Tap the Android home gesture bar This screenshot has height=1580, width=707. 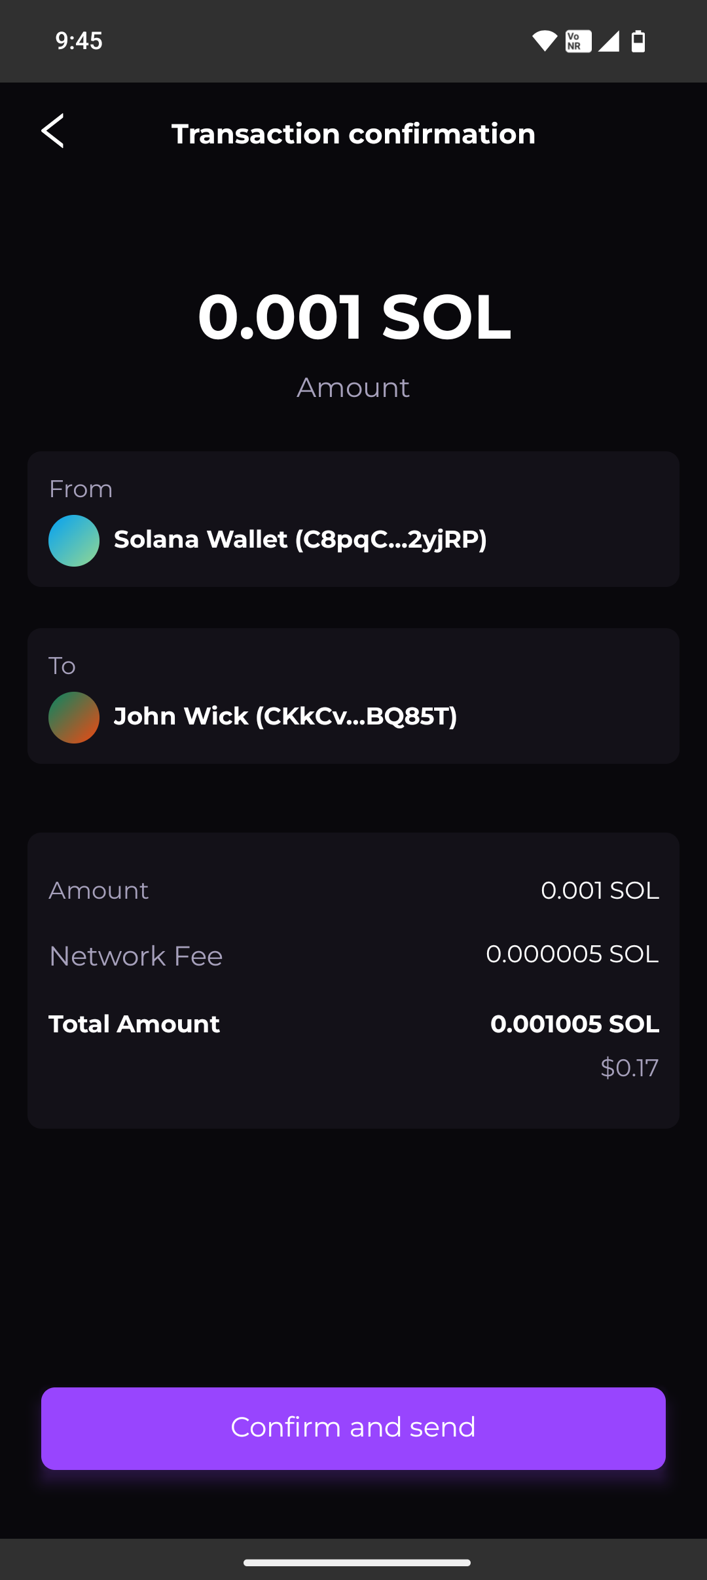(357, 1562)
